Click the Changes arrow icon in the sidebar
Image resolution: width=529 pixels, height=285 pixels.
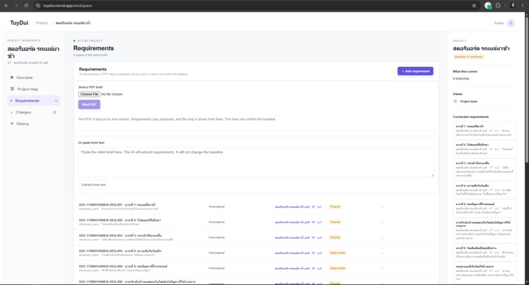12,112
